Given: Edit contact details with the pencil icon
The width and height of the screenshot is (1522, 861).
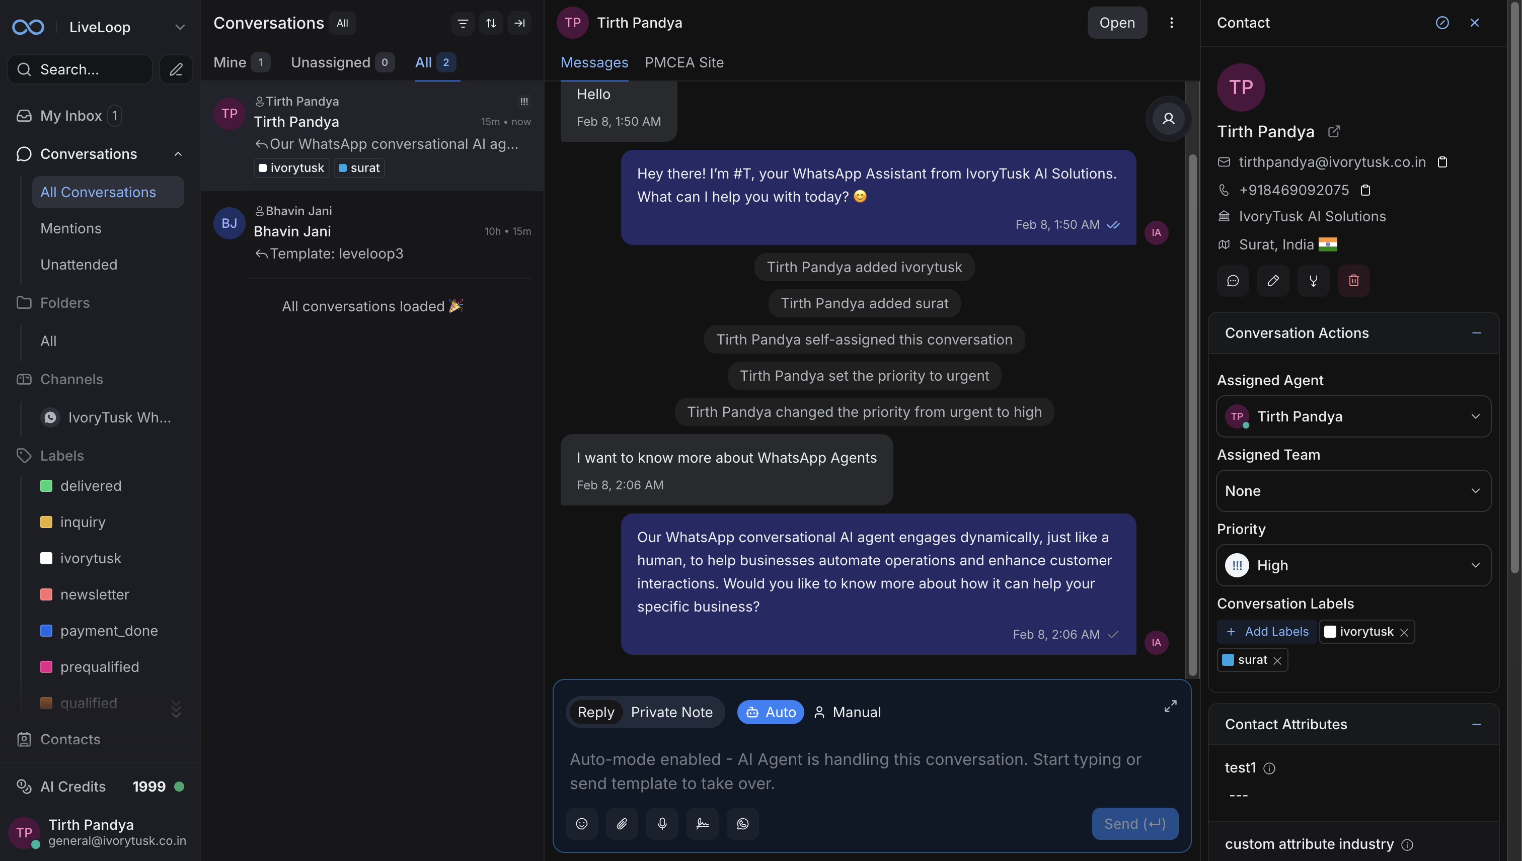Looking at the screenshot, I should pyautogui.click(x=1273, y=280).
